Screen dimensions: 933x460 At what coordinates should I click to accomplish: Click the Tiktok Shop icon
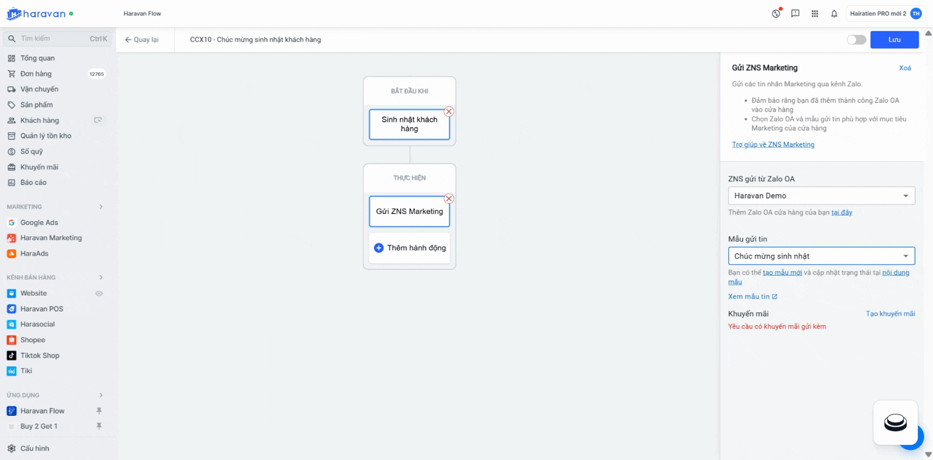pyautogui.click(x=12, y=355)
